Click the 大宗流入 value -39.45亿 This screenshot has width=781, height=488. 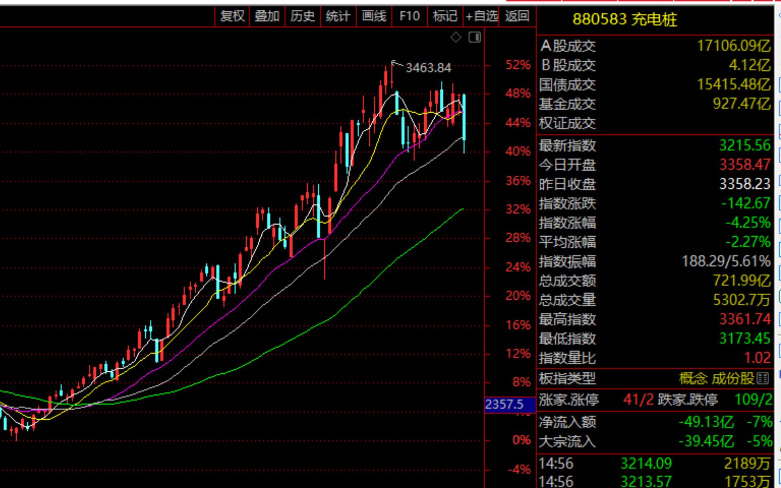pyautogui.click(x=707, y=441)
